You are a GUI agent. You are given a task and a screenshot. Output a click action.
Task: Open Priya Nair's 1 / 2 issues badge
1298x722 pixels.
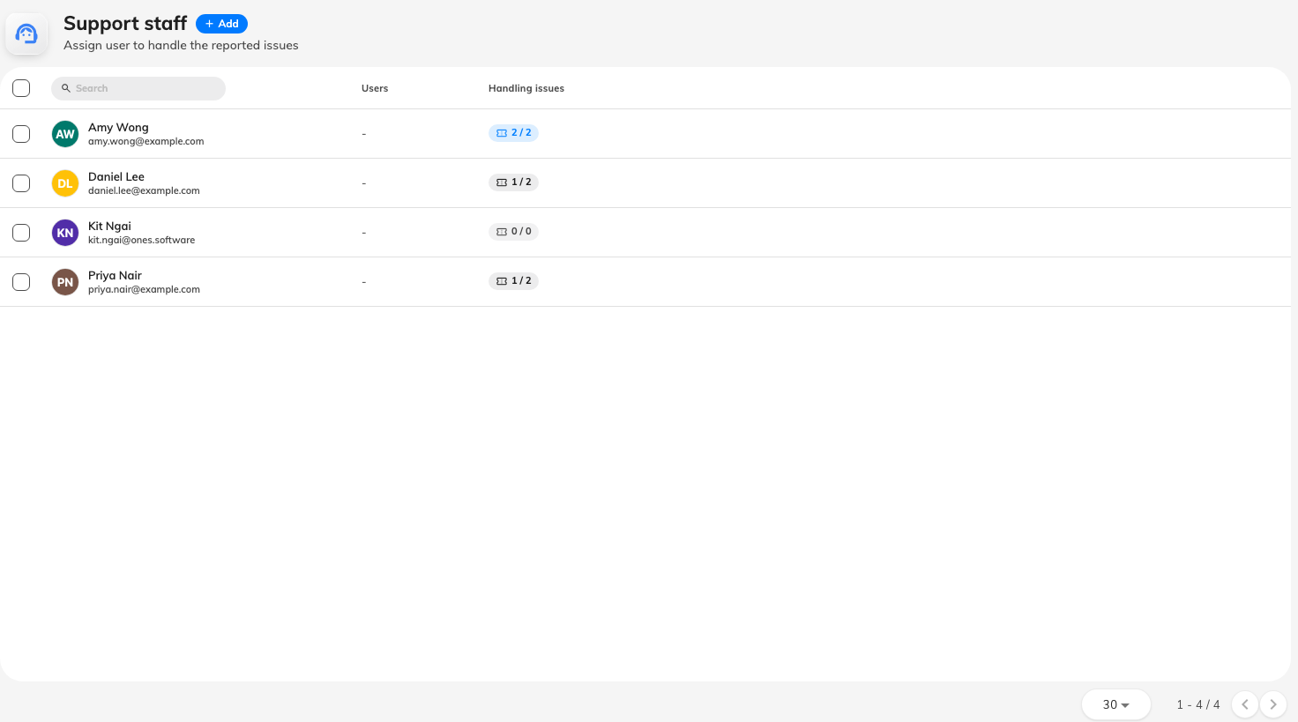[x=513, y=281]
